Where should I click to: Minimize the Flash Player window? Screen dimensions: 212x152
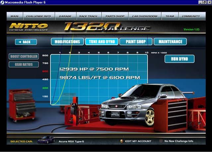200,2
